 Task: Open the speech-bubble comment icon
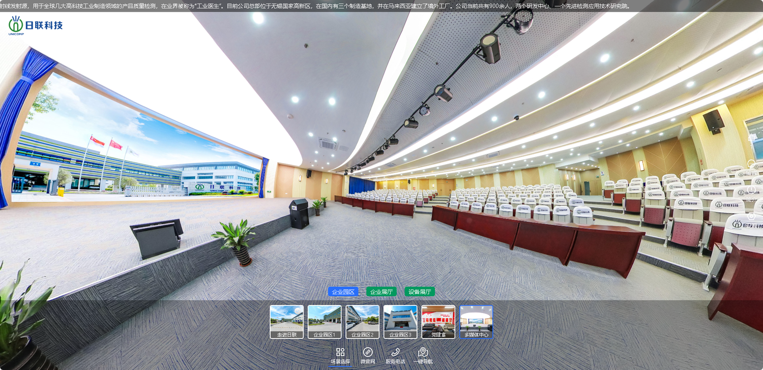(x=751, y=163)
